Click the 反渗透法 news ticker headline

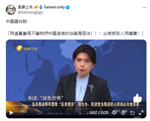pos(86,104)
